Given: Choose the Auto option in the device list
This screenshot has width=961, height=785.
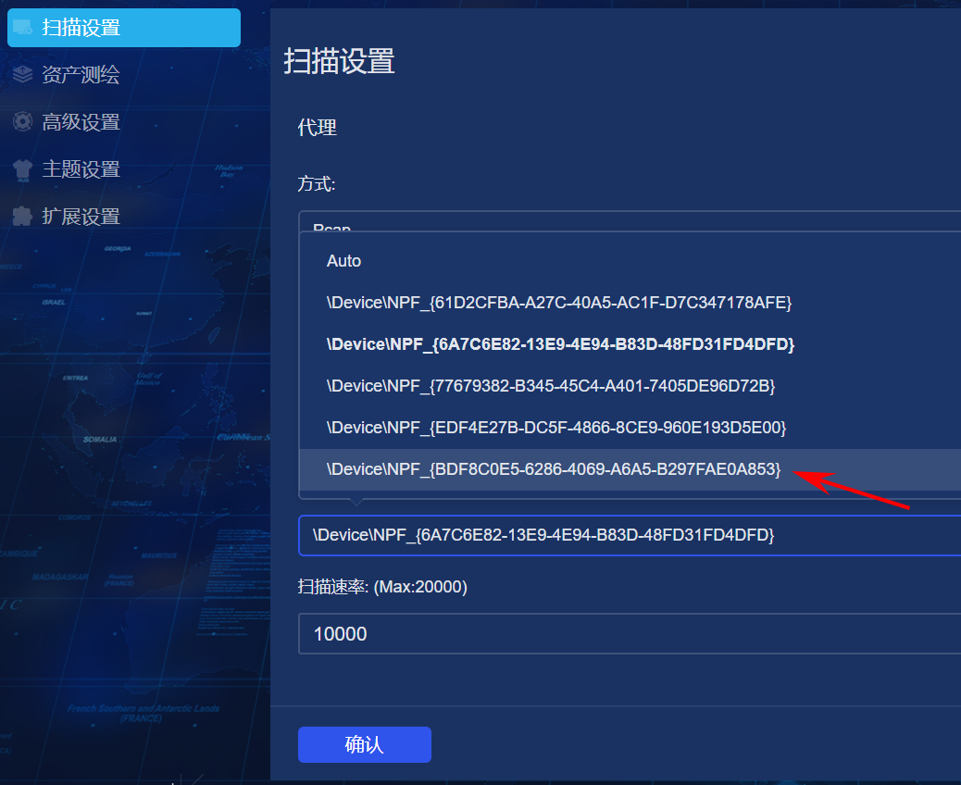Looking at the screenshot, I should 344,261.
